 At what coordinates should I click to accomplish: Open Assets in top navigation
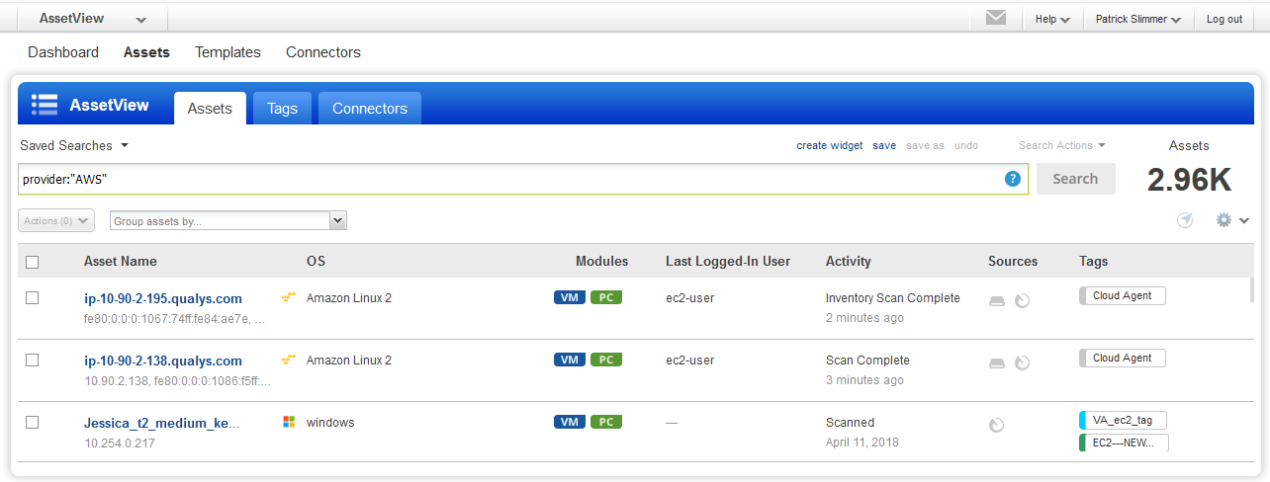(146, 52)
